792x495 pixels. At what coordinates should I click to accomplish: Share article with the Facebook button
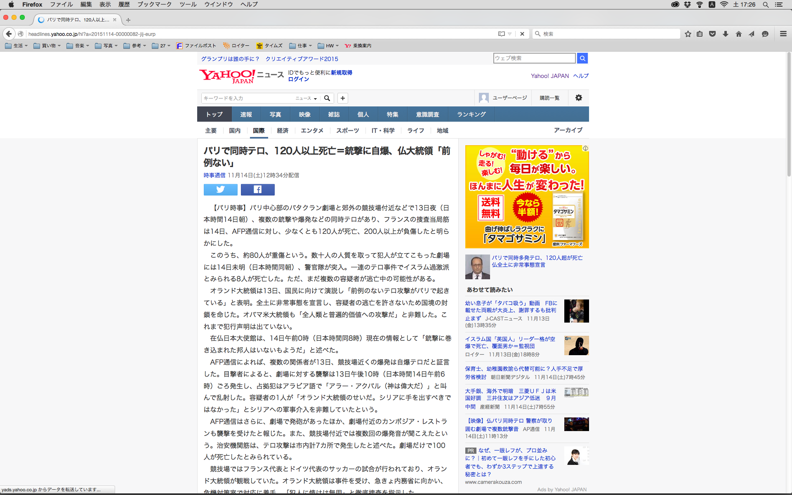point(257,189)
